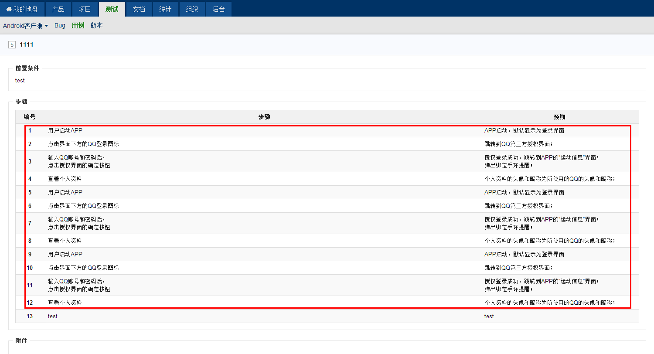Image resolution: width=654 pixels, height=354 pixels.
Task: Click the 预期 column header
Action: [x=560, y=117]
